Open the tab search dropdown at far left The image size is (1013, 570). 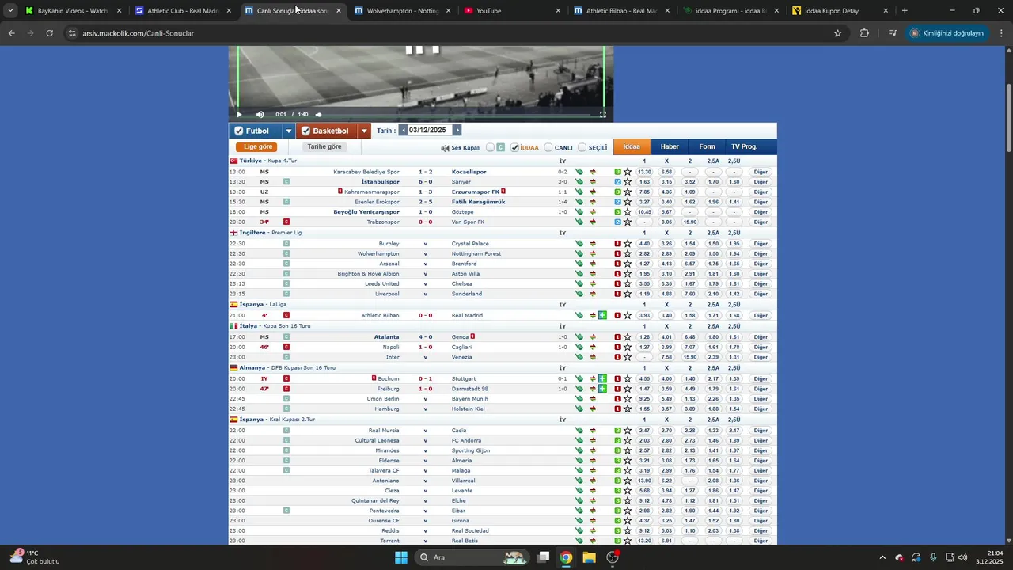[x=9, y=11]
